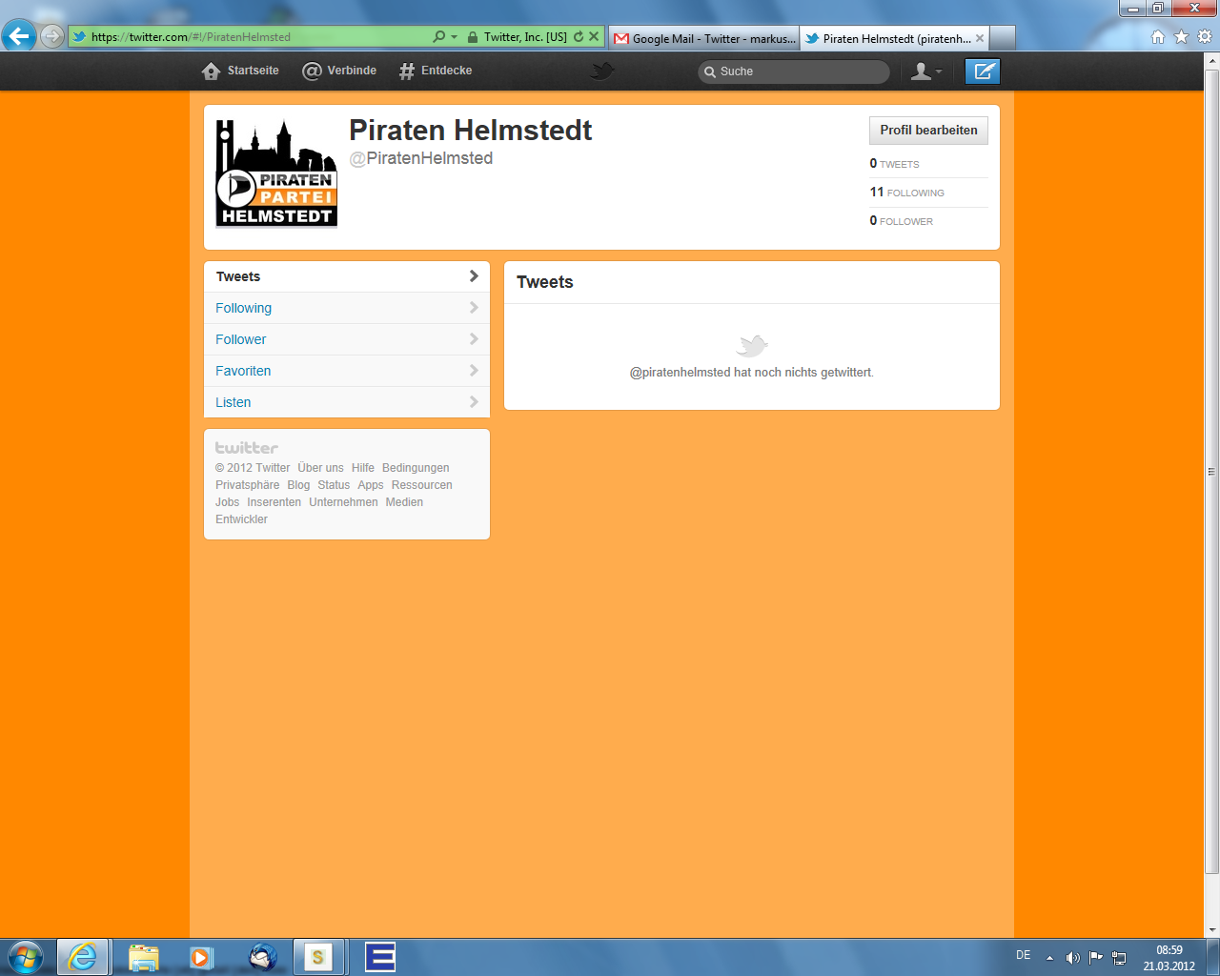Focus the Suche search field

click(794, 71)
